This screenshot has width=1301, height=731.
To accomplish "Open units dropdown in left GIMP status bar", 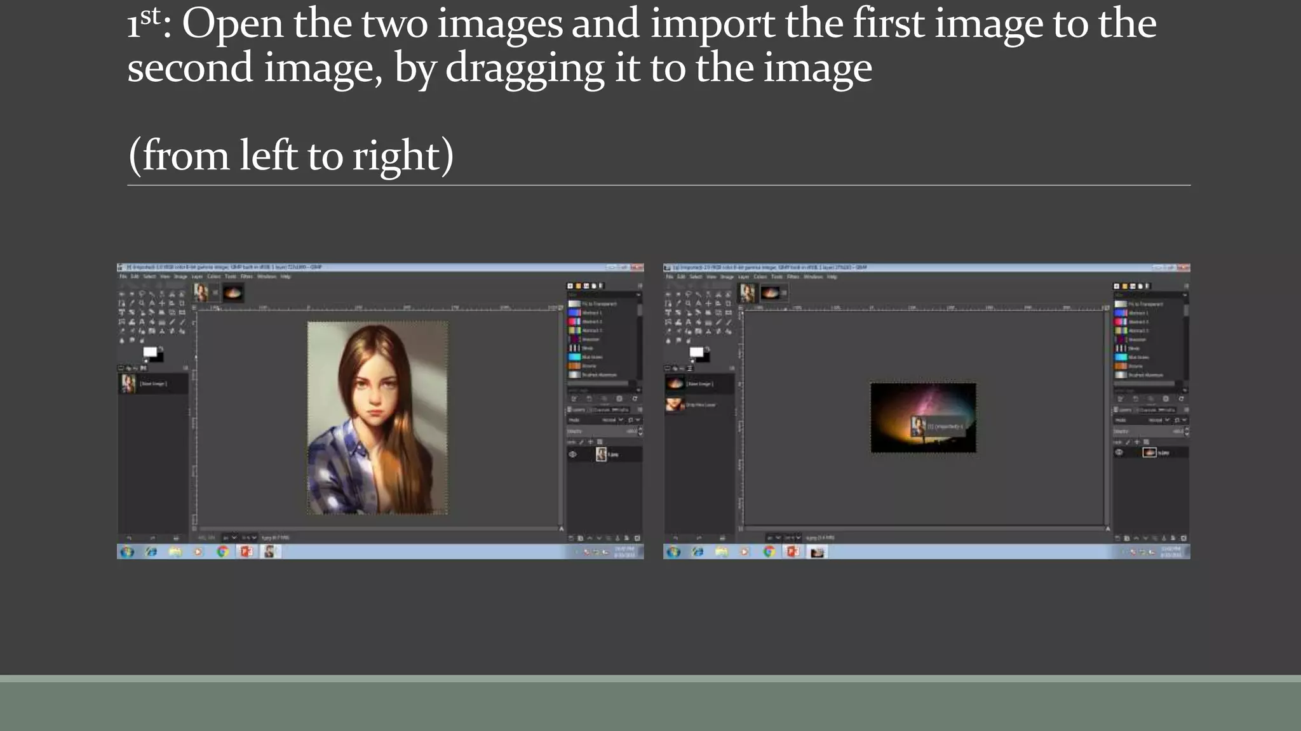I will click(229, 537).
